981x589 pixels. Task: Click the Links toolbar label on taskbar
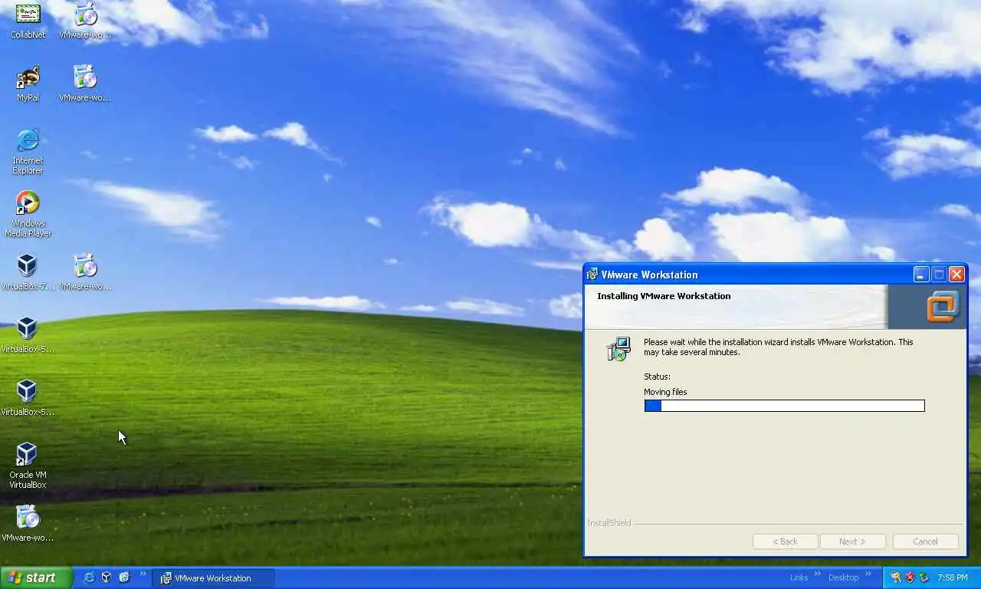(799, 577)
